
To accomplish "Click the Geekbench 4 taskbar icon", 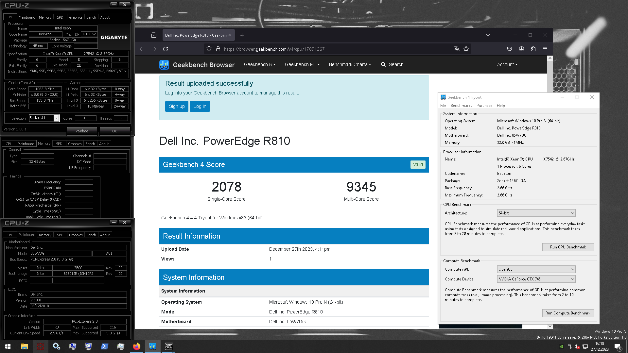I will click(x=153, y=346).
